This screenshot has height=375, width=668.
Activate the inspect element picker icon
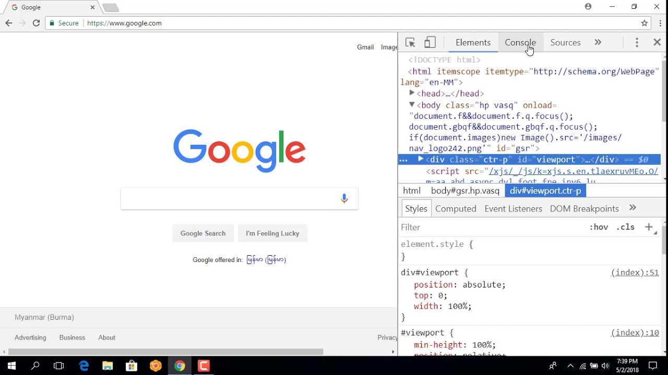click(x=410, y=43)
